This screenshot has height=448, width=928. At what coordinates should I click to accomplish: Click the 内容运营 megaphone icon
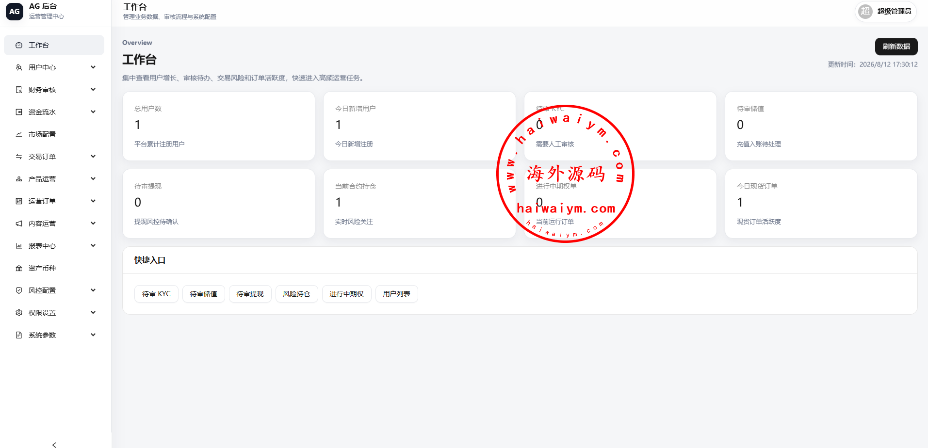click(x=19, y=224)
